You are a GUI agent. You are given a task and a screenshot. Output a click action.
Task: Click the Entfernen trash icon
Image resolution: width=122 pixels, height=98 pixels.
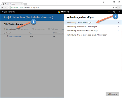pos(49,29)
